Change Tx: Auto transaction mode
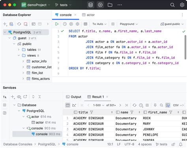The height and width of the screenshot is (148, 187). pos(99,24)
